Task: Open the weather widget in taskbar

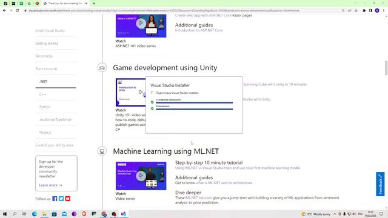Action: click(x=316, y=214)
